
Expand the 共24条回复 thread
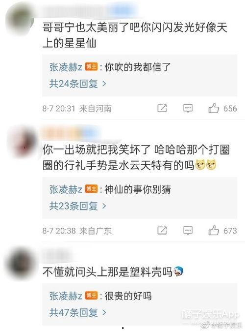pyautogui.click(x=77, y=84)
